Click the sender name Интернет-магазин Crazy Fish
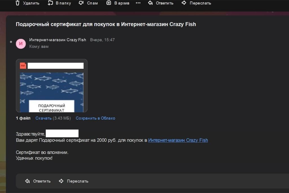Screen dimensions: 289x193 (58, 40)
